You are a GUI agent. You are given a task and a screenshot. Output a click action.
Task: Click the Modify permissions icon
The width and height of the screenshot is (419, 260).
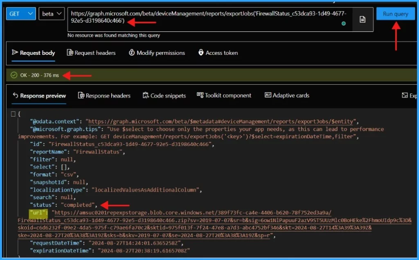pyautogui.click(x=132, y=53)
